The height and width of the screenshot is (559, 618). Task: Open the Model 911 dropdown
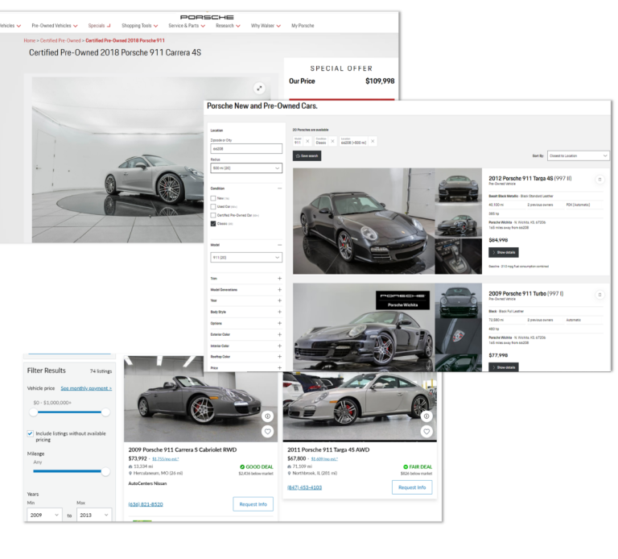coord(246,258)
